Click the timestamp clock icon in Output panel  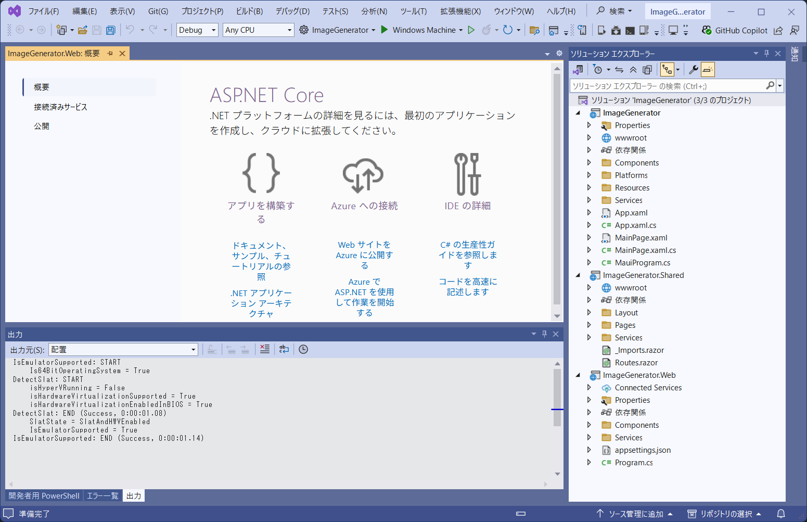click(303, 349)
